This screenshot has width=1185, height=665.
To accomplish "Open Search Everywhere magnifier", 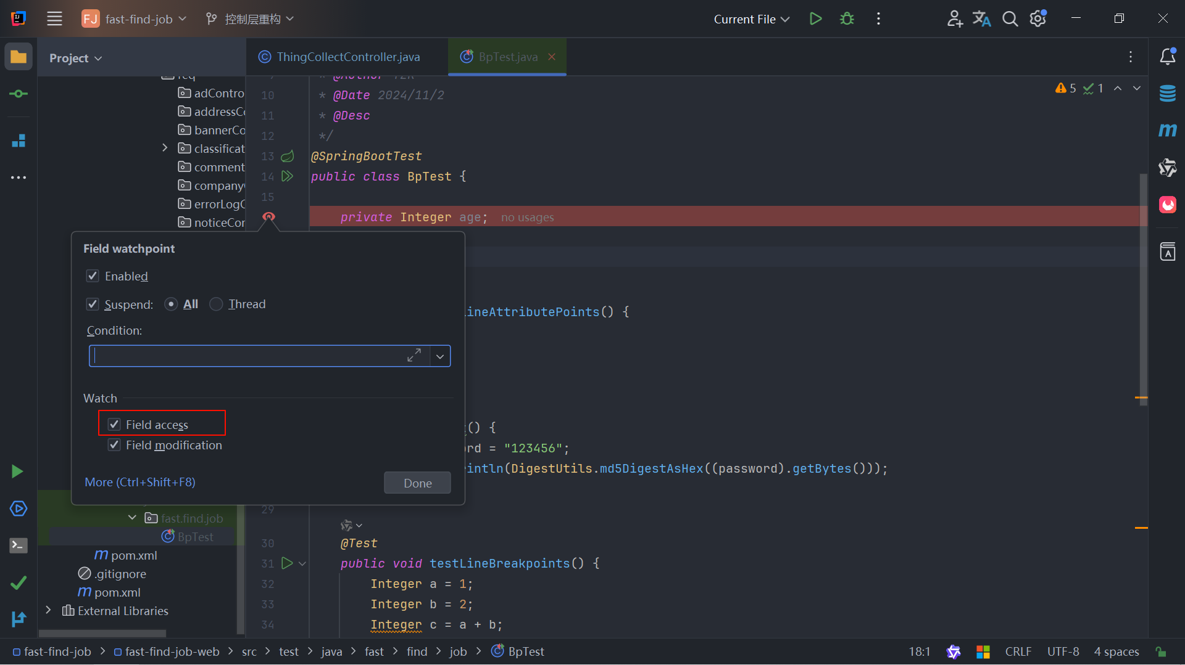I will pyautogui.click(x=1010, y=18).
